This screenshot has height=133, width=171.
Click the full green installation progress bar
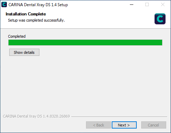(x=85, y=43)
